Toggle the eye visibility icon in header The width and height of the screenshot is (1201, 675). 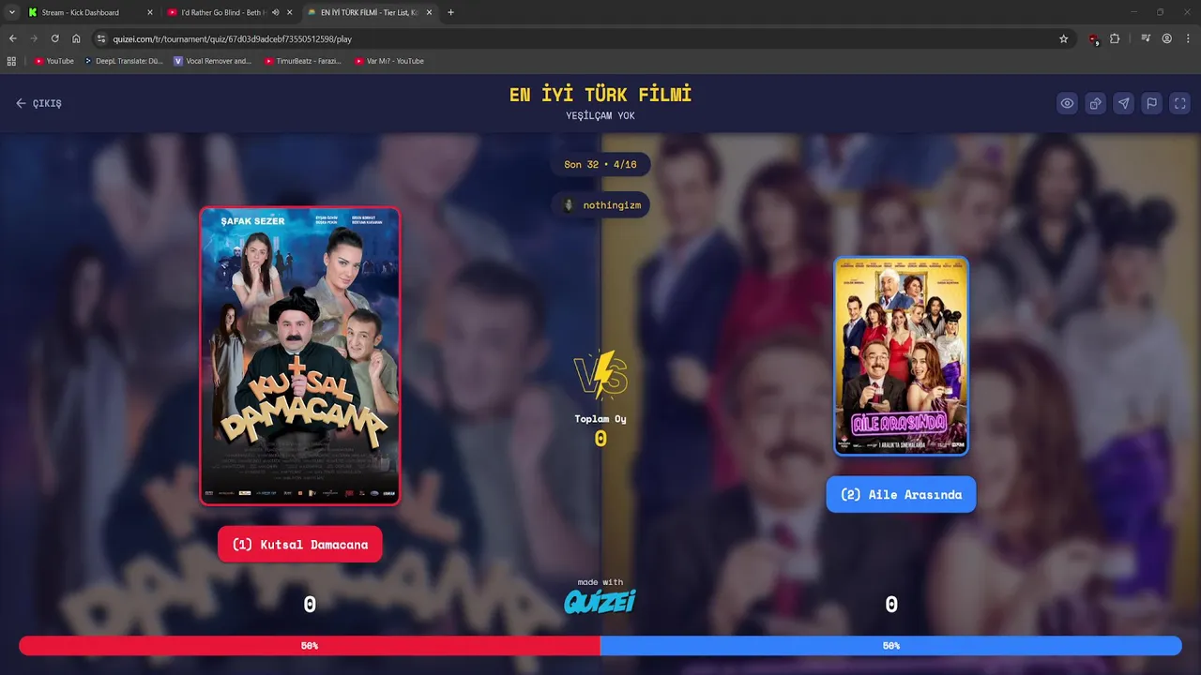(x=1067, y=103)
